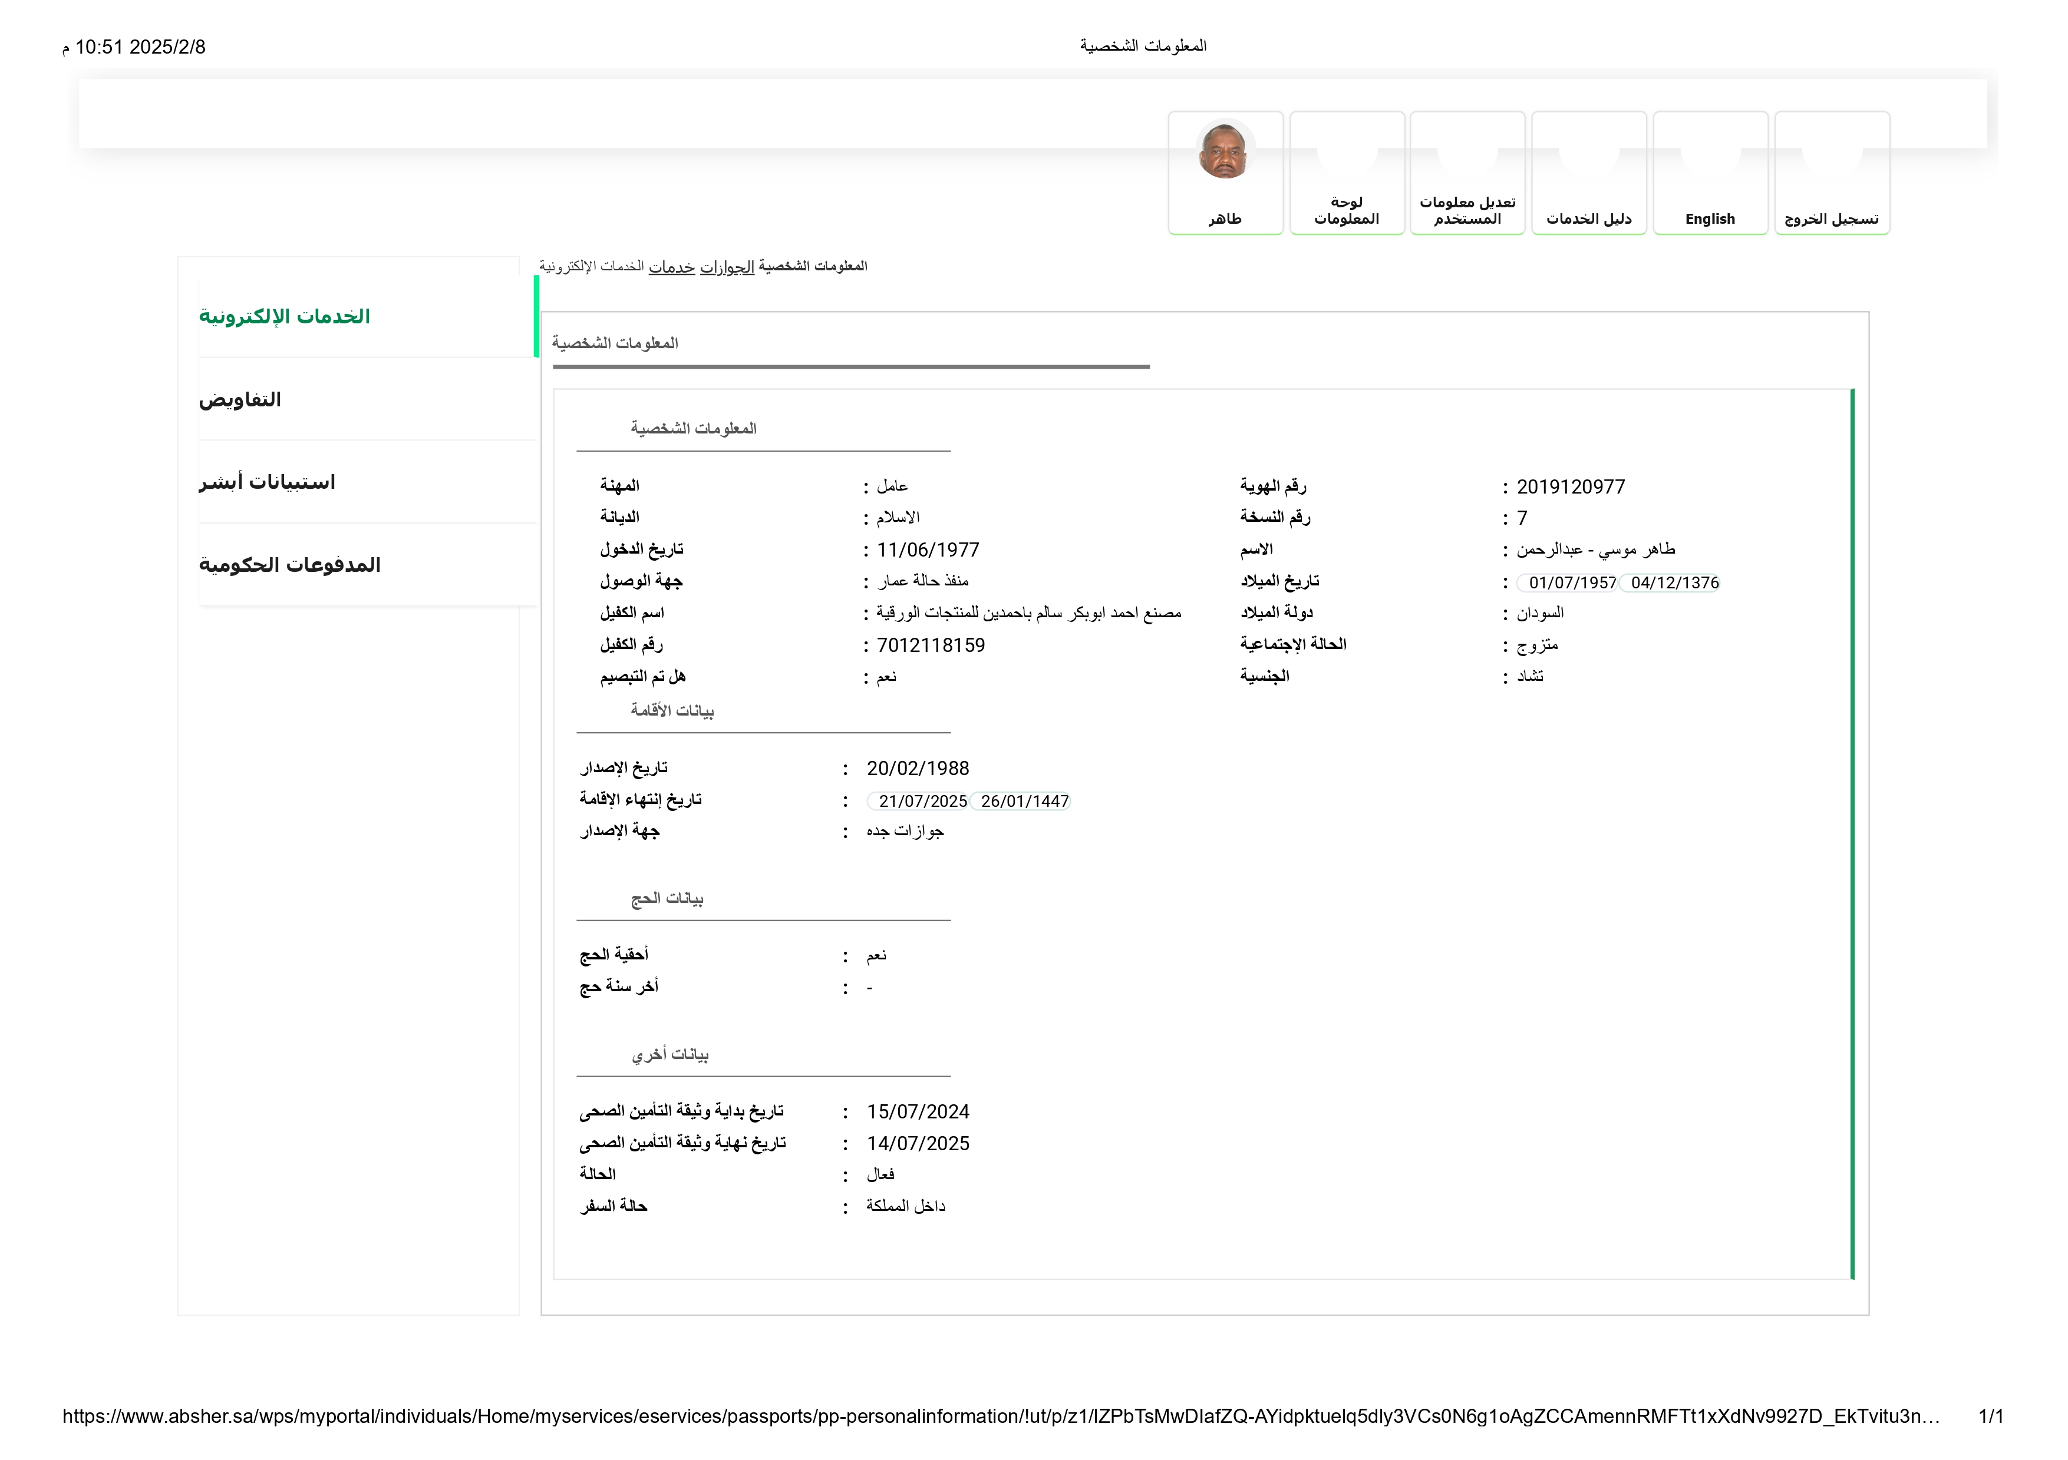The image size is (2068, 1460).
Task: Open التفاويض in the side menu
Action: click(x=240, y=400)
